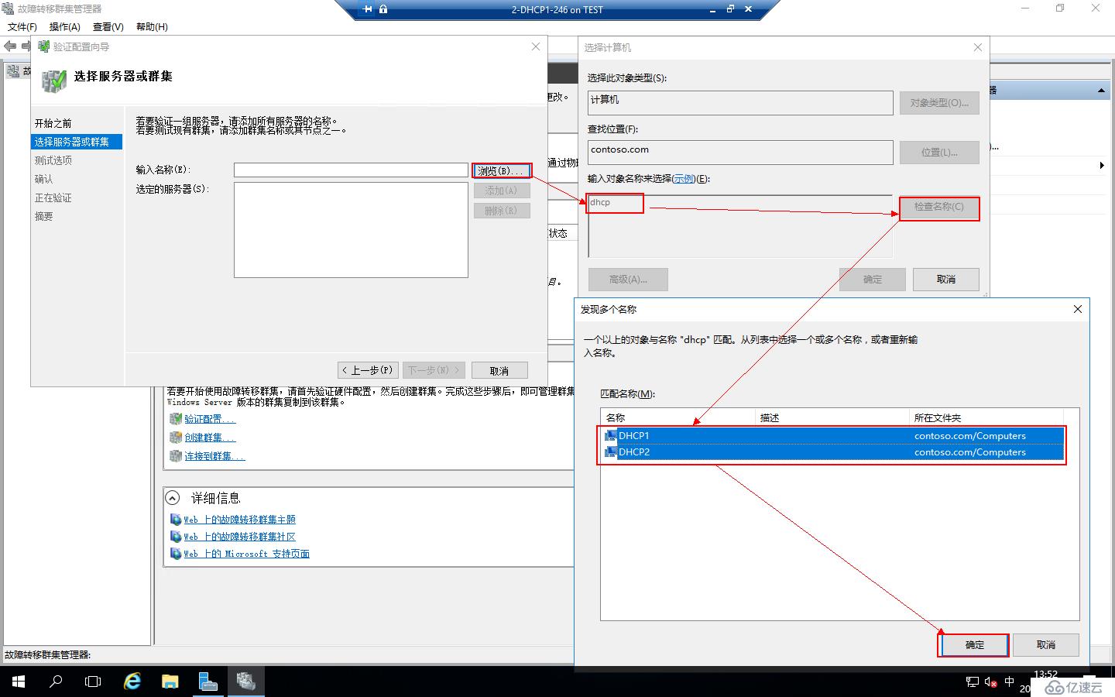Image resolution: width=1115 pixels, height=697 pixels.
Task: Click the object name field containing dhcp
Action: coord(740,225)
